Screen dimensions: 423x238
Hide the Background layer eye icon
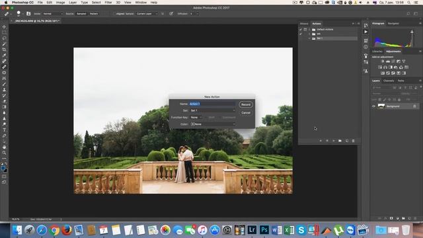click(x=374, y=106)
